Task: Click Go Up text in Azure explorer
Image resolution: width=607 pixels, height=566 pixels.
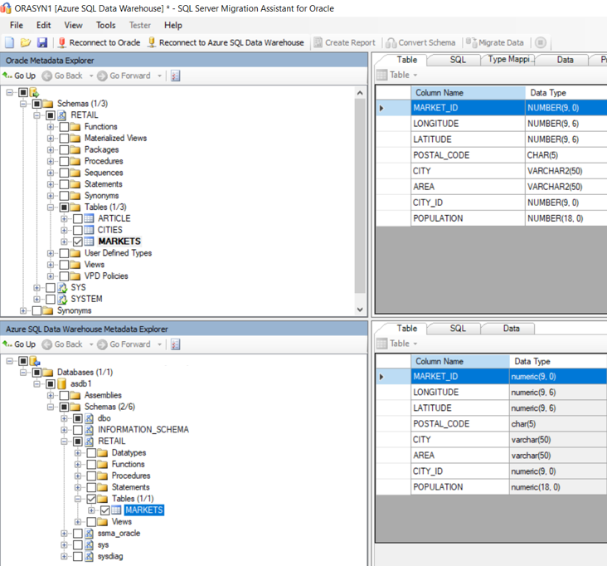Action: (x=25, y=344)
